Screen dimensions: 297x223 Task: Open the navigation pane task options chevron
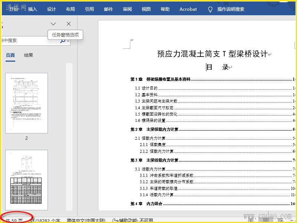(x=53, y=24)
